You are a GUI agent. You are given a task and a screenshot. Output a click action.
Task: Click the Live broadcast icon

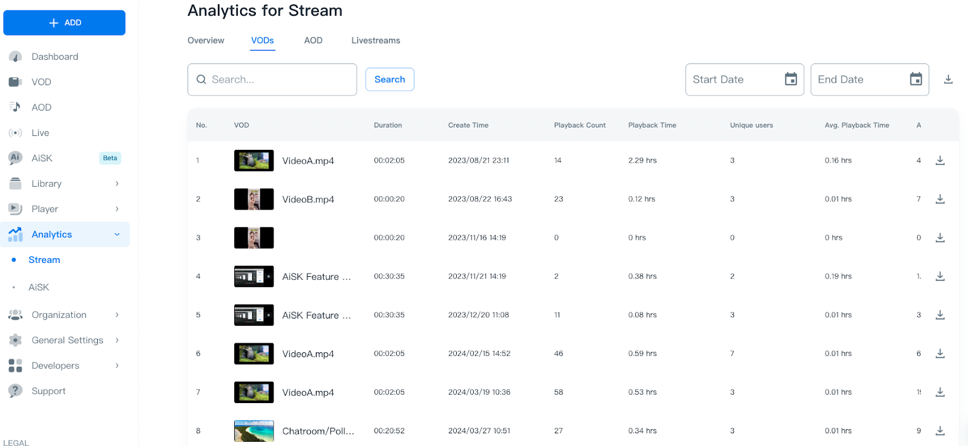pos(16,133)
